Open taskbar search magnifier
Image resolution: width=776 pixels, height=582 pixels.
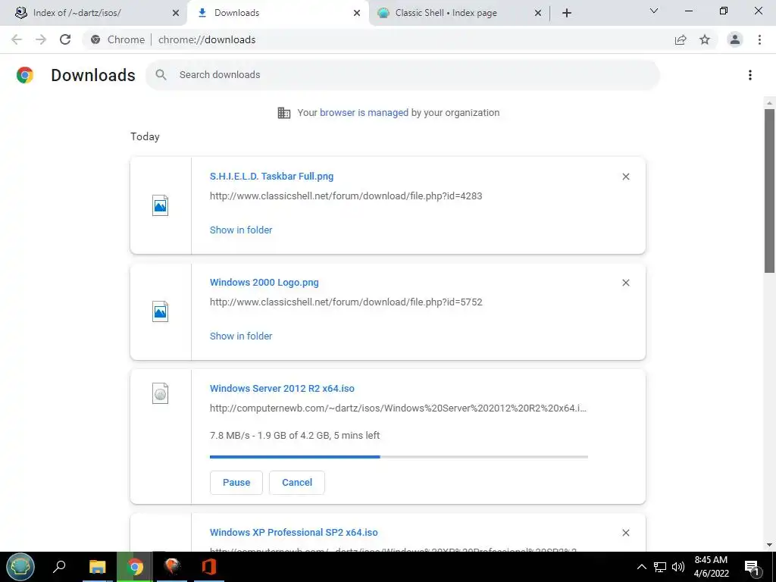59,567
